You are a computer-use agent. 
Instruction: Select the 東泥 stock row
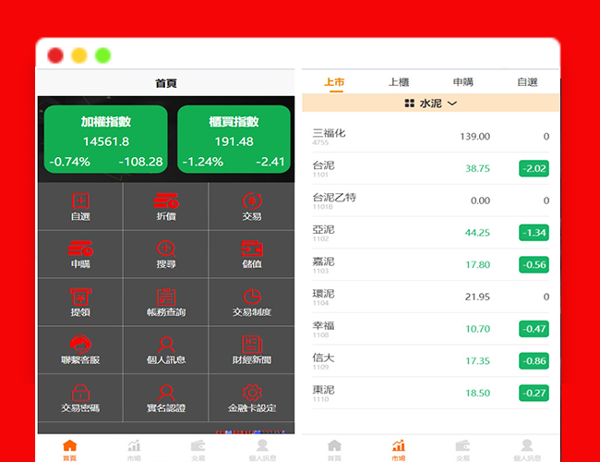[430, 393]
